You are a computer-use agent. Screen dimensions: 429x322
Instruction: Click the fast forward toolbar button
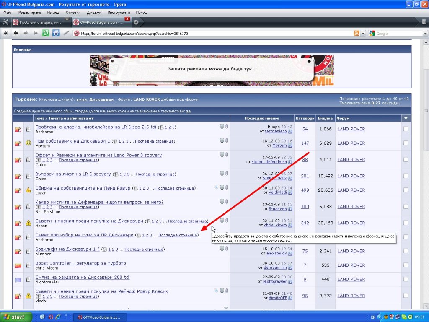[35, 33]
